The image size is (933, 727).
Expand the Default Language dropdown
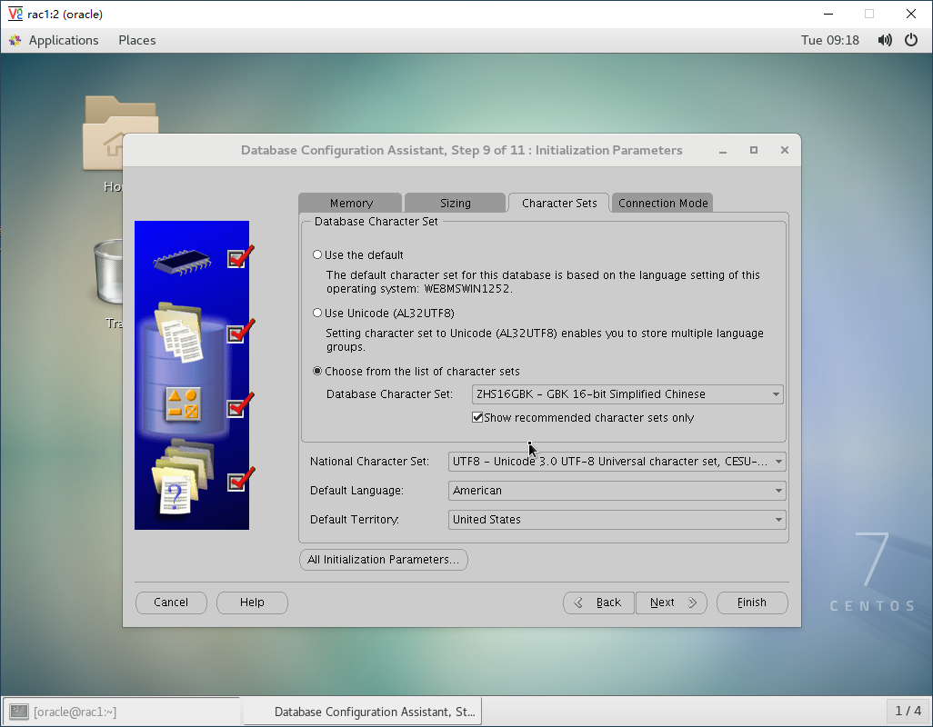click(617, 491)
